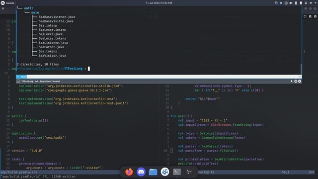Screen dimensions: 318x179
Task: Click the mainClass.set line in editor
Action: (x=43, y=138)
